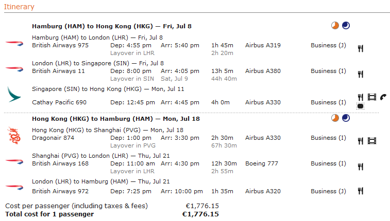Click the Airbus A380 aircraft text
The width and height of the screenshot is (390, 221).
(263, 71)
